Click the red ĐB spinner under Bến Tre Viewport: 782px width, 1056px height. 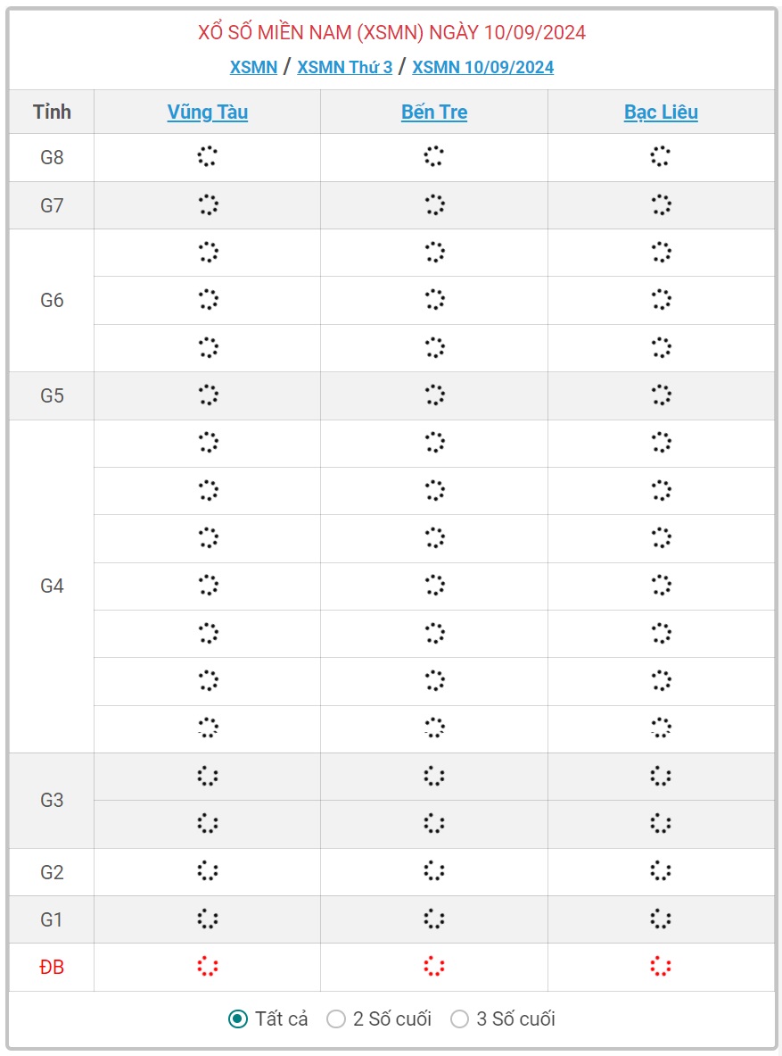coord(434,967)
